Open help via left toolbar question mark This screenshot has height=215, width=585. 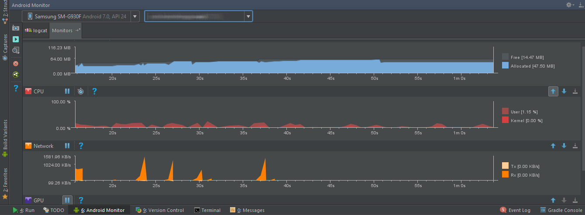(x=16, y=88)
